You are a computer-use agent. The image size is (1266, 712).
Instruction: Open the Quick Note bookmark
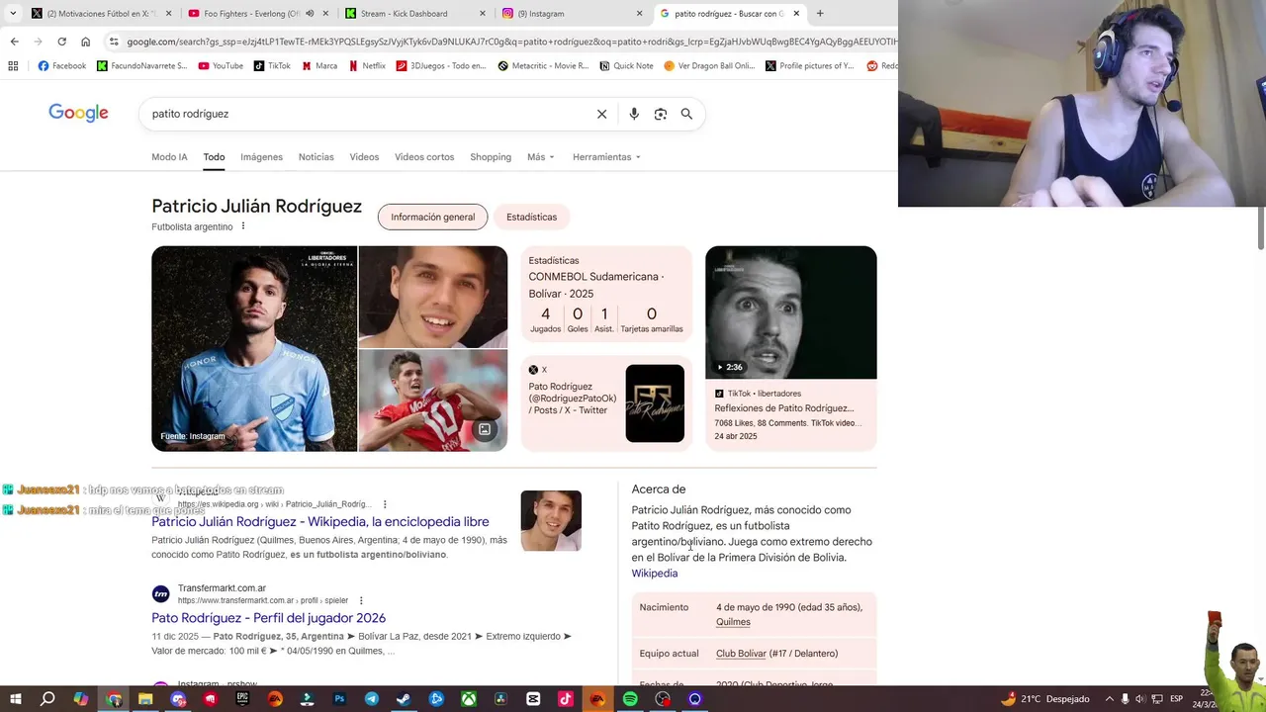coord(626,66)
